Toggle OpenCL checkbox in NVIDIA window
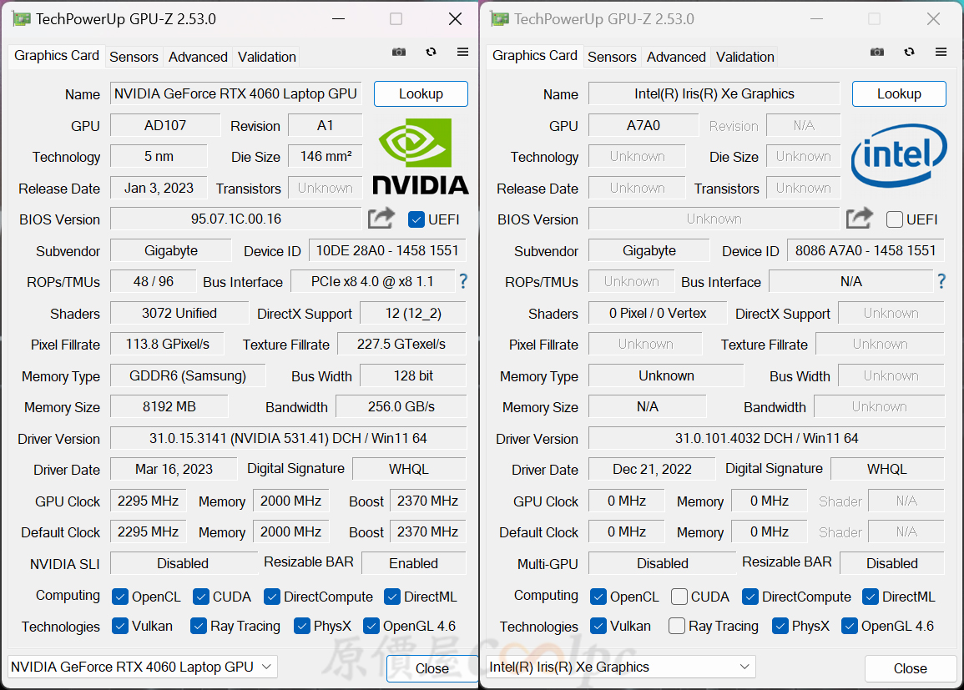964x690 pixels. coord(120,597)
